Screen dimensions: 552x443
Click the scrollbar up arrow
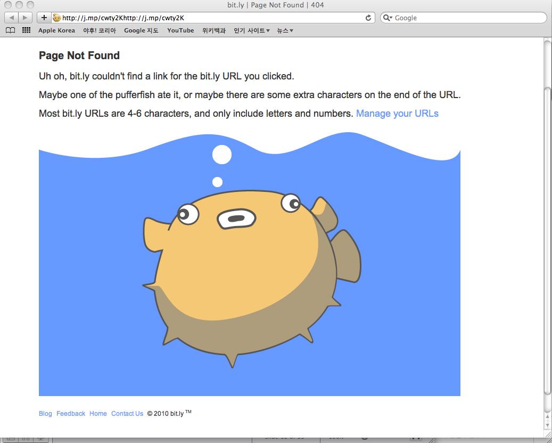[x=547, y=417]
